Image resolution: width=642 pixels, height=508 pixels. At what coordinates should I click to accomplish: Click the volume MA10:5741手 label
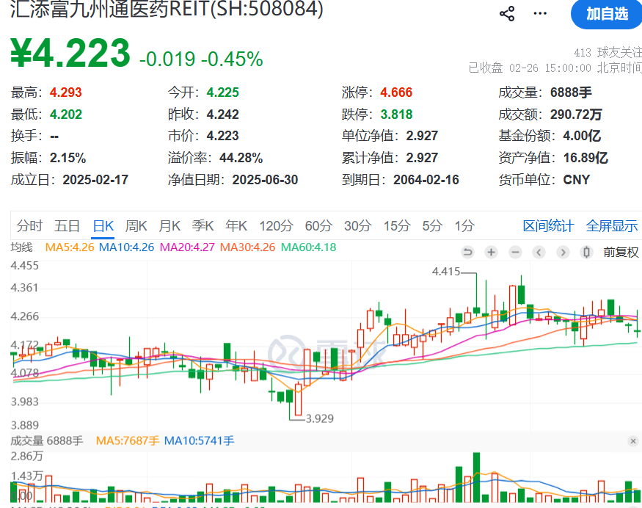[x=199, y=440]
